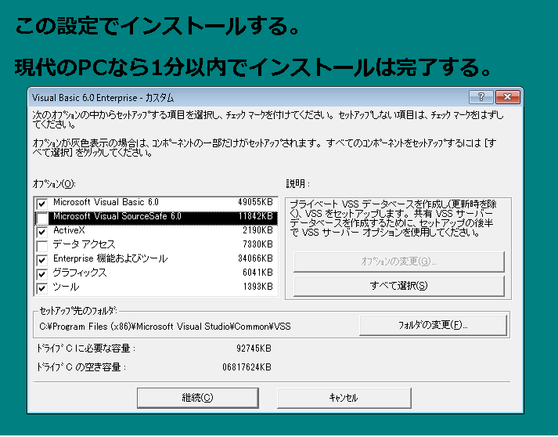
Task: Click the 7330KB size value
Action: (x=257, y=244)
